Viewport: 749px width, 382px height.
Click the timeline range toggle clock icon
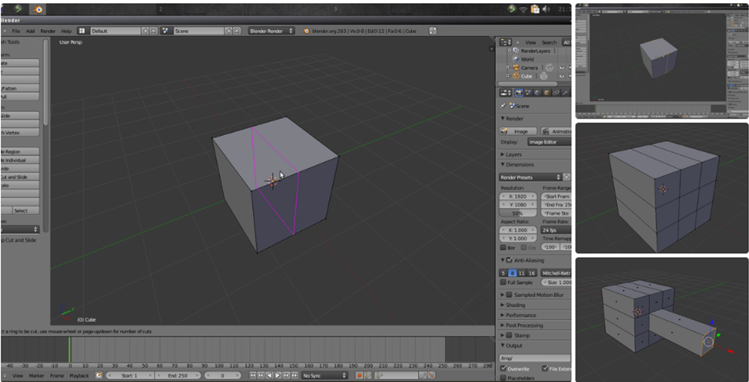pos(99,376)
